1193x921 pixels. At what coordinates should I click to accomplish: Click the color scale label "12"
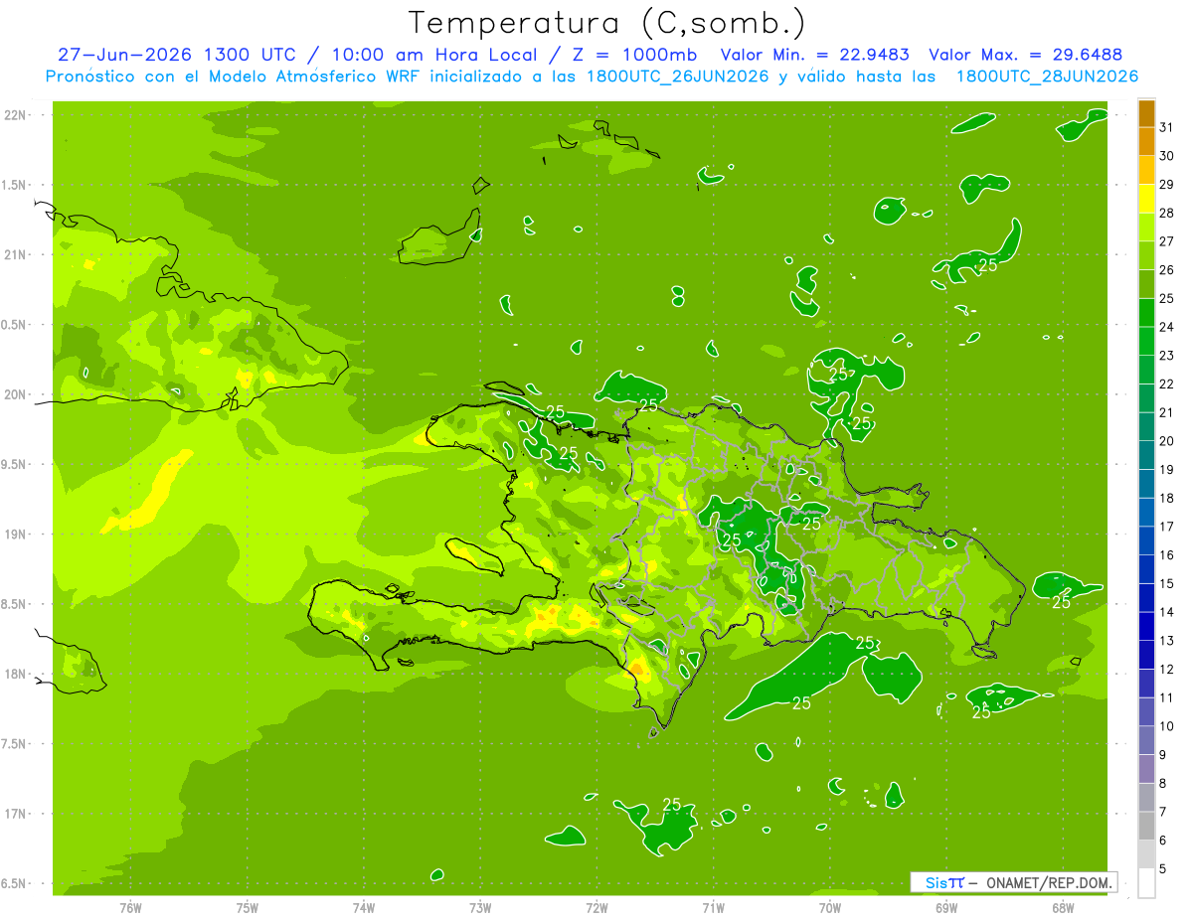1166,670
